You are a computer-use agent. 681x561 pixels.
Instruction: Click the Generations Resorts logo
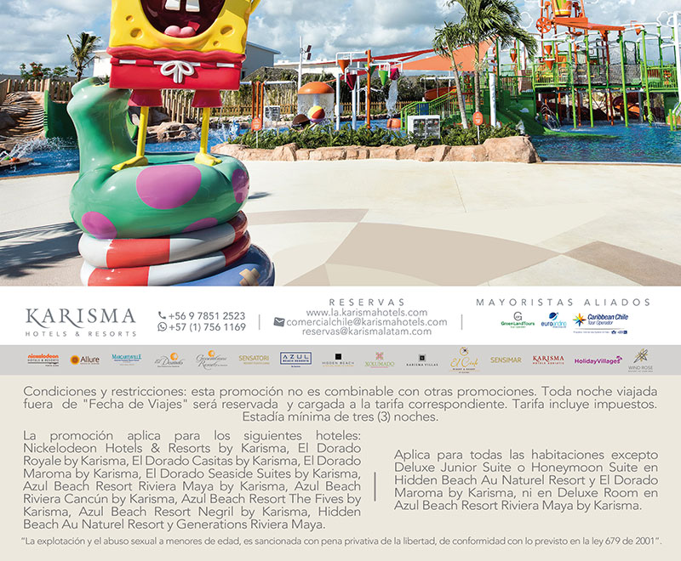[x=211, y=360]
